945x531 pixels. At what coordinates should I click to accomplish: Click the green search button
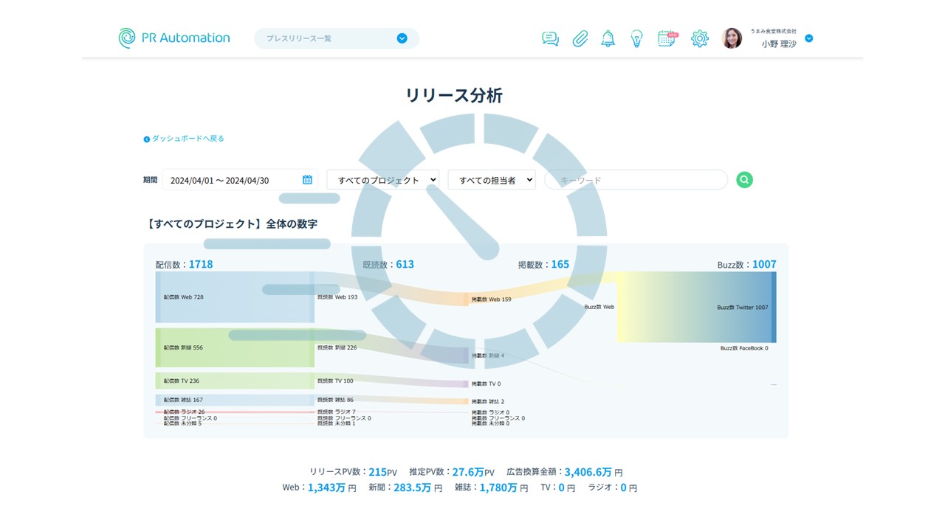point(744,180)
